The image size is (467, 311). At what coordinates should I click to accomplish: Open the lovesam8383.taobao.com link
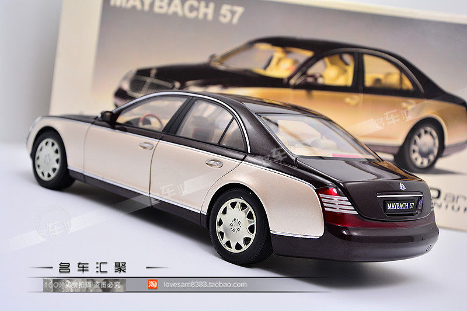pyautogui.click(x=205, y=285)
